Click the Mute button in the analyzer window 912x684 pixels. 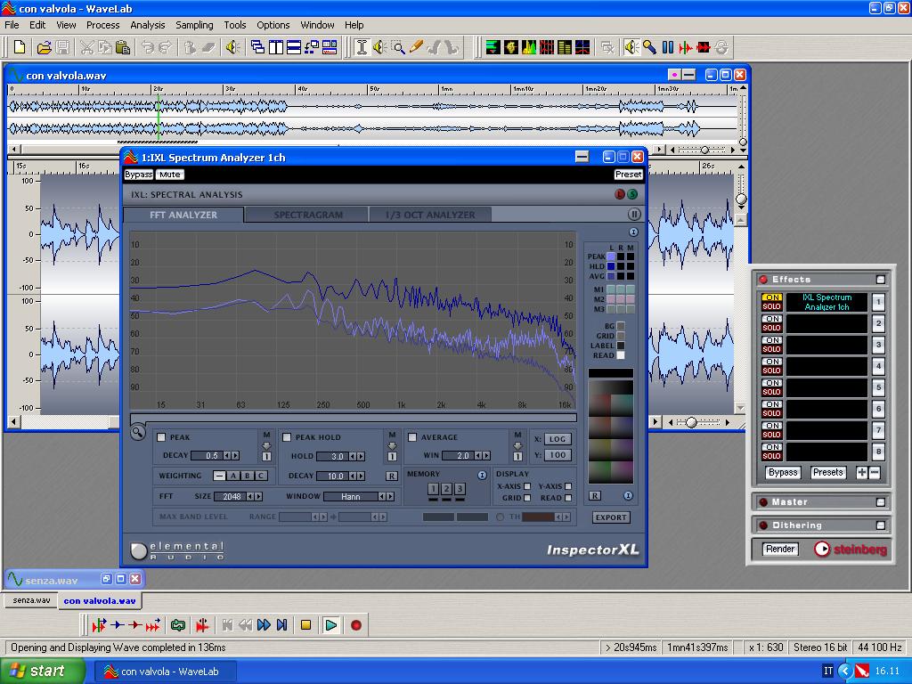coord(170,175)
